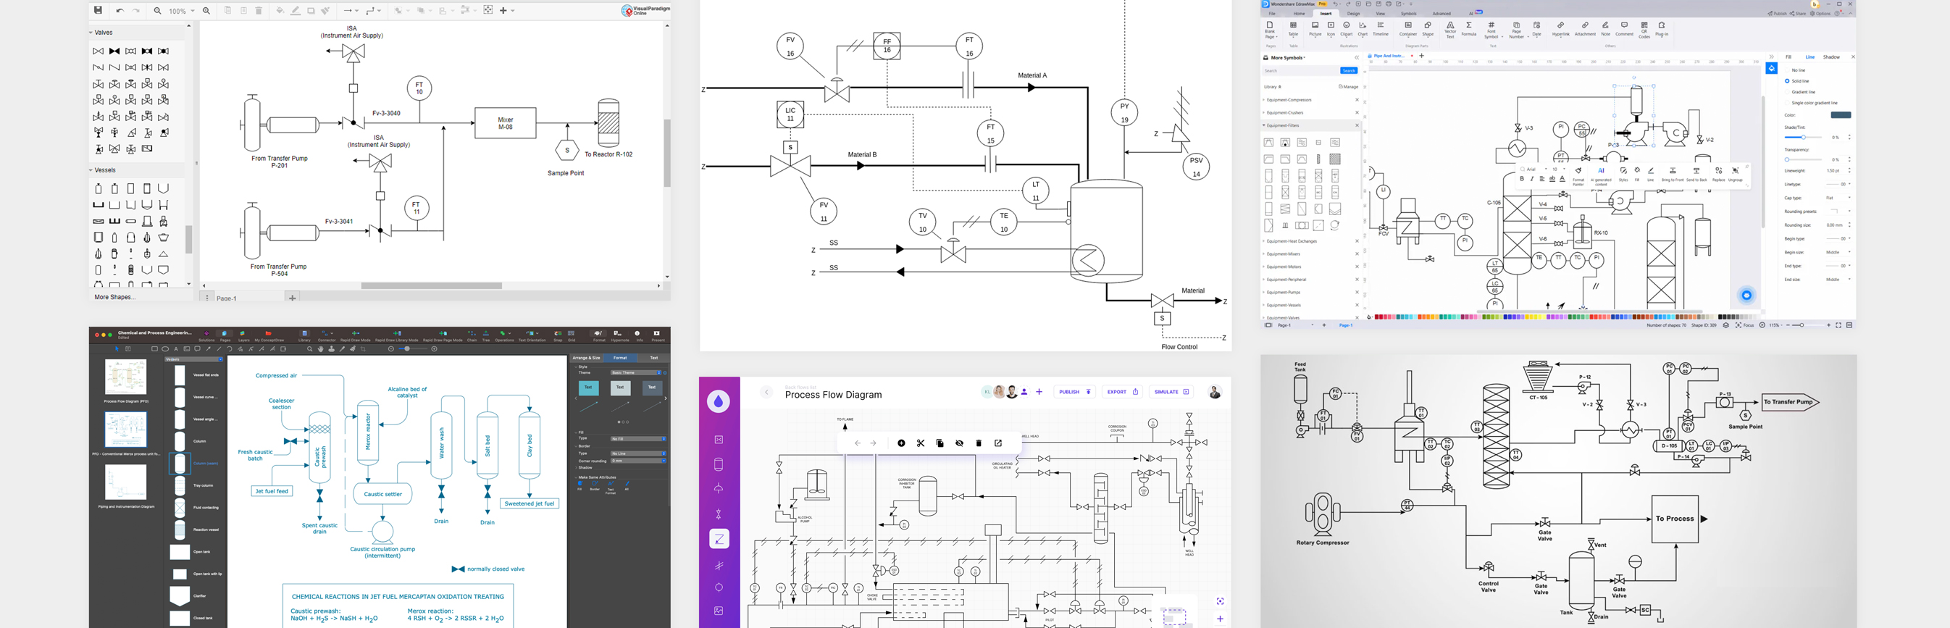1950x628 pixels.
Task: Switch to the Design ribbon tab
Action: [x=1354, y=14]
